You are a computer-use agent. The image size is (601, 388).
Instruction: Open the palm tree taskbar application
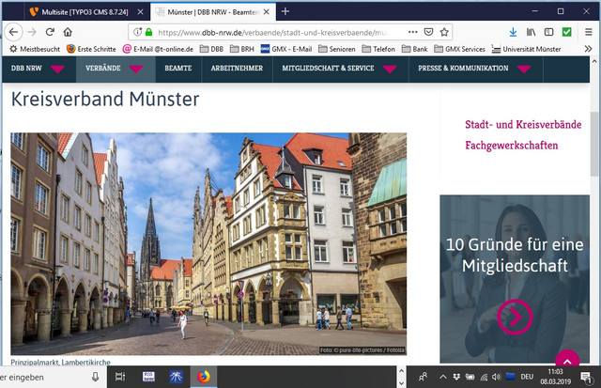coord(176,378)
